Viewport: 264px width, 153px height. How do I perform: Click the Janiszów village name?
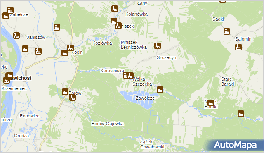coord(36,37)
